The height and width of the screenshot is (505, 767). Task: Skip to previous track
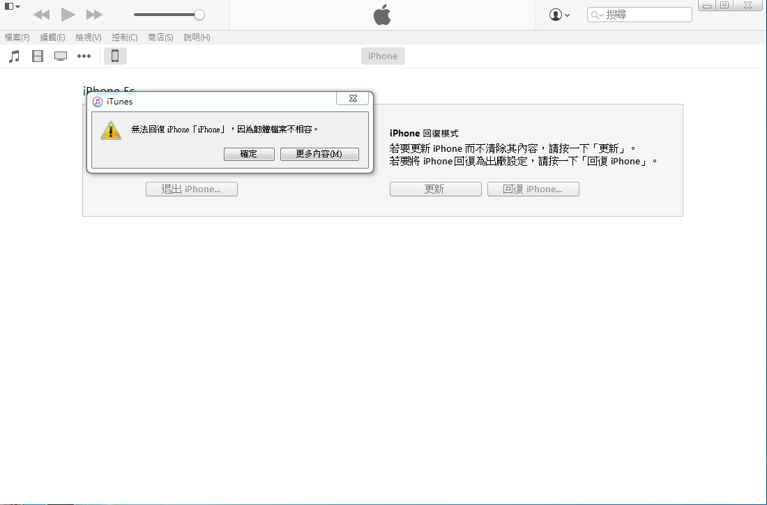click(x=42, y=15)
